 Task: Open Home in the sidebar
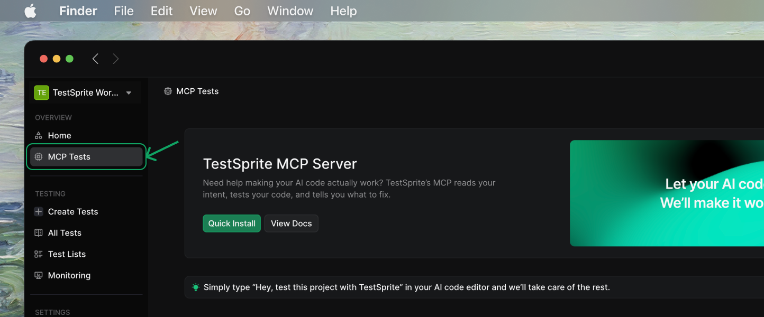coord(86,136)
